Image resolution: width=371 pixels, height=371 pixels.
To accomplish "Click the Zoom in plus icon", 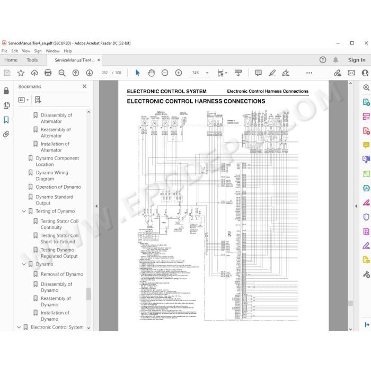I will point(179,73).
